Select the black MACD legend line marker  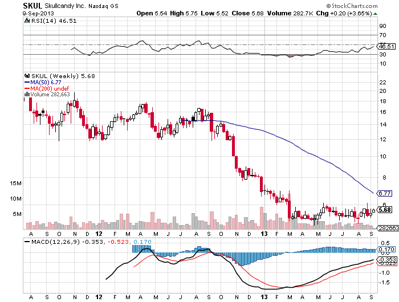[x=27, y=242]
